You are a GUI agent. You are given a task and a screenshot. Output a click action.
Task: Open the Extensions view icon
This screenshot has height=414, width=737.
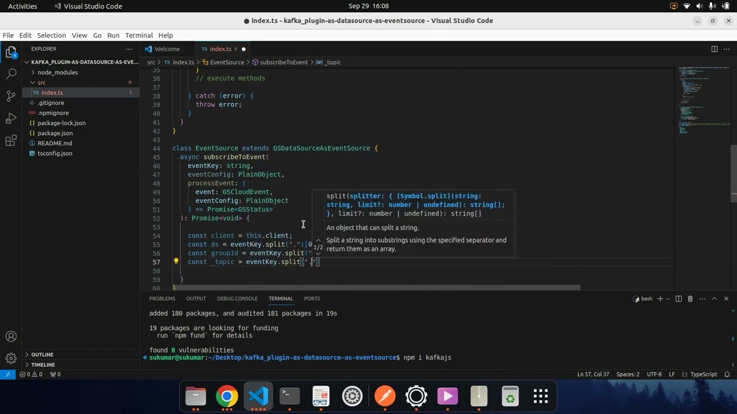click(x=10, y=140)
